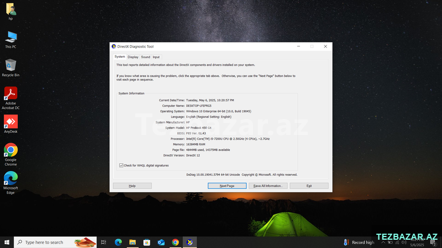Click the DirectX Version value DirectX 12
Image resolution: width=442 pixels, height=248 pixels.
click(x=193, y=155)
